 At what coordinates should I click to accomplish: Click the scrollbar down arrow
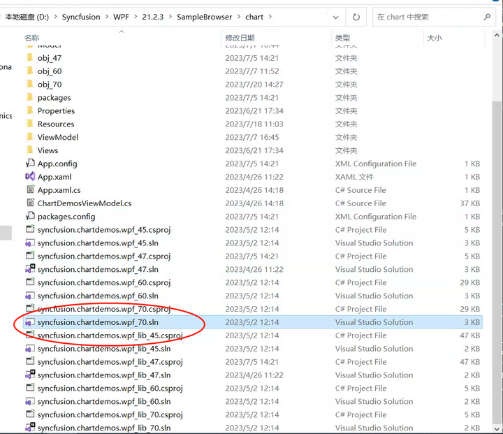497,428
